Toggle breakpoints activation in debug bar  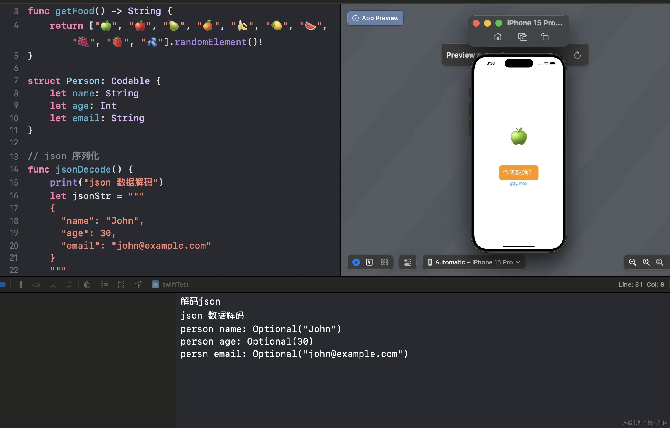pos(3,284)
